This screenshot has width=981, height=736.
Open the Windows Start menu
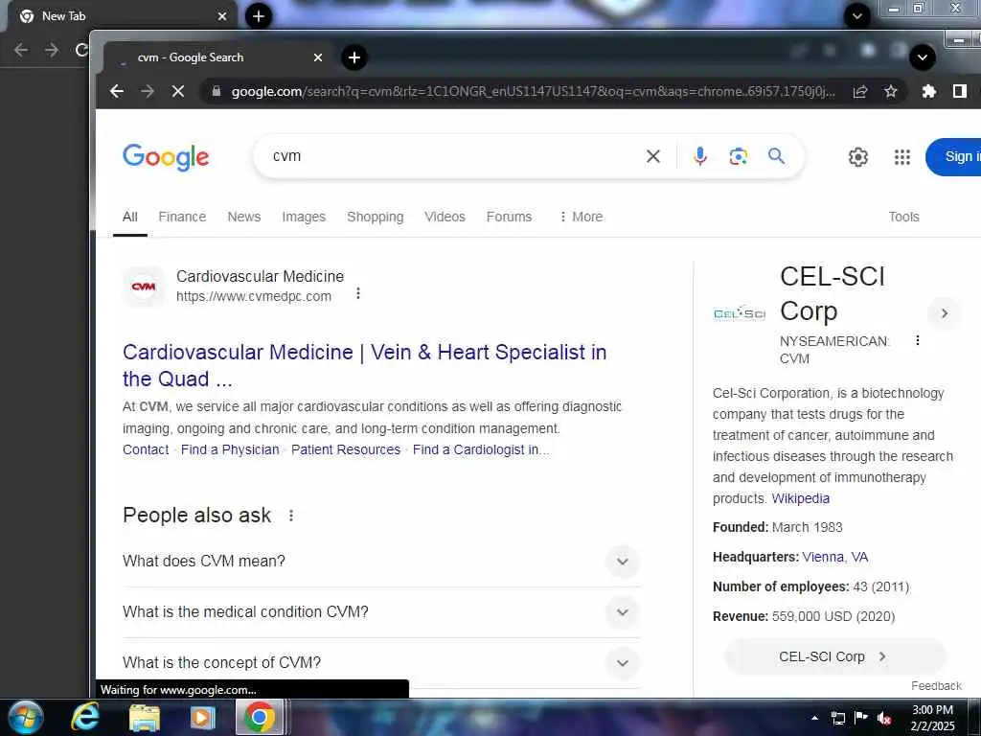point(26,717)
